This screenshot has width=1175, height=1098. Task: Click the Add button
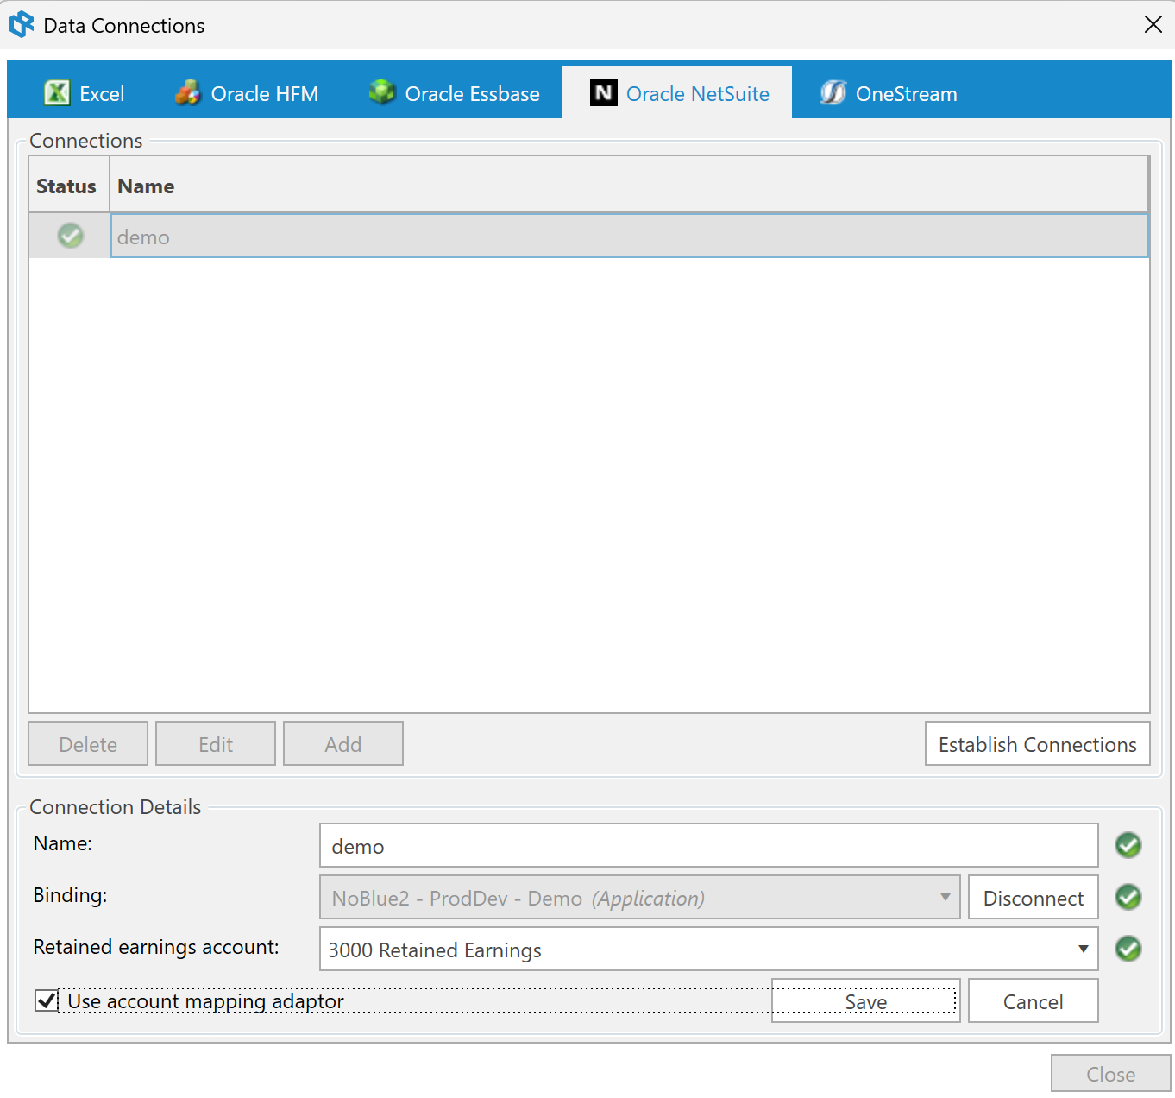click(x=343, y=743)
